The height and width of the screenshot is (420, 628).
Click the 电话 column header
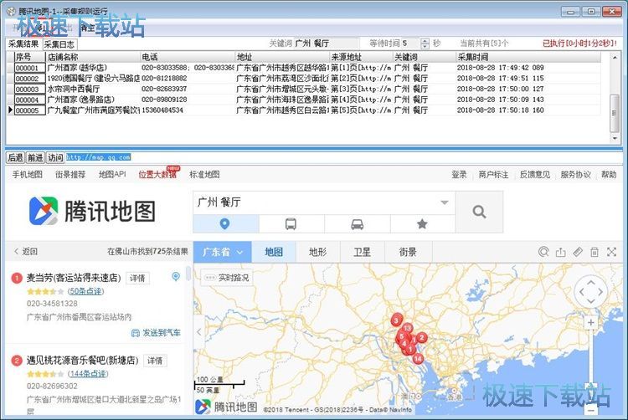188,57
